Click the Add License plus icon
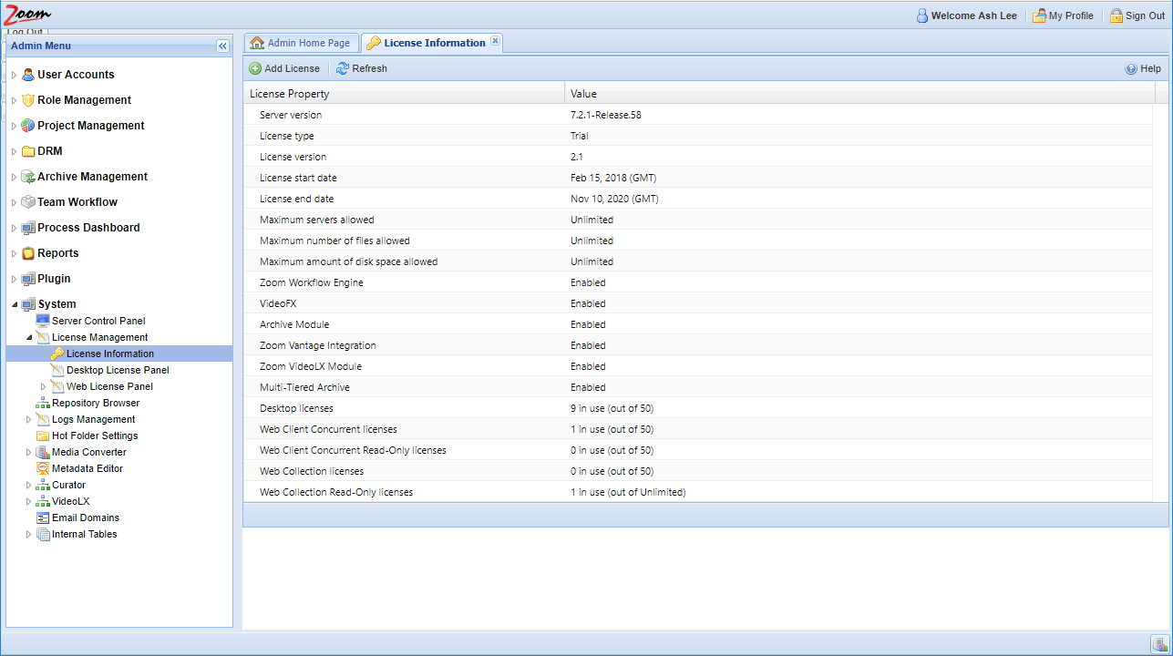 pos(255,68)
